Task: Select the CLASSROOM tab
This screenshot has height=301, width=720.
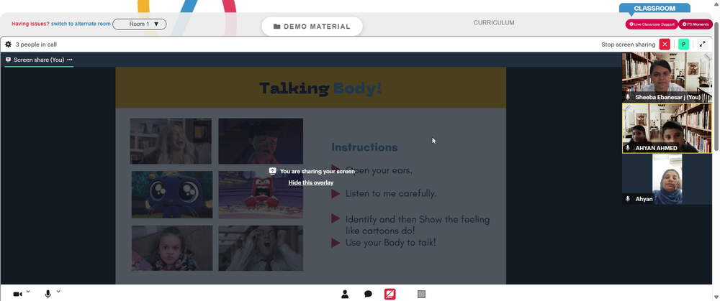Action: 654,8
